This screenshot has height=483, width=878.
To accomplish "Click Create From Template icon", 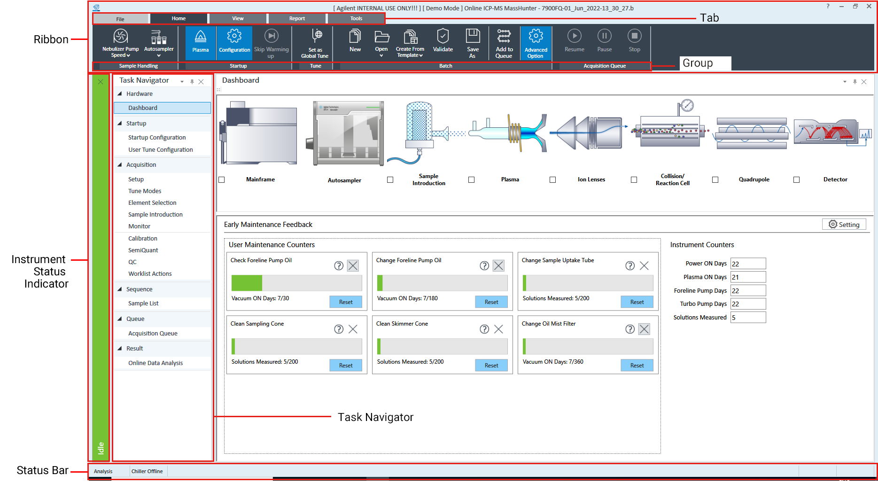I will pyautogui.click(x=410, y=36).
